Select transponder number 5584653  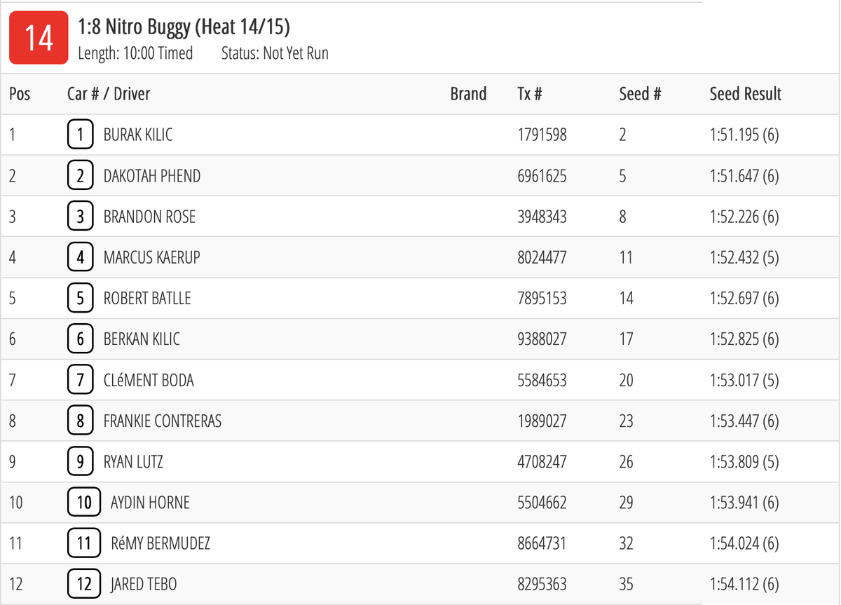click(x=542, y=380)
